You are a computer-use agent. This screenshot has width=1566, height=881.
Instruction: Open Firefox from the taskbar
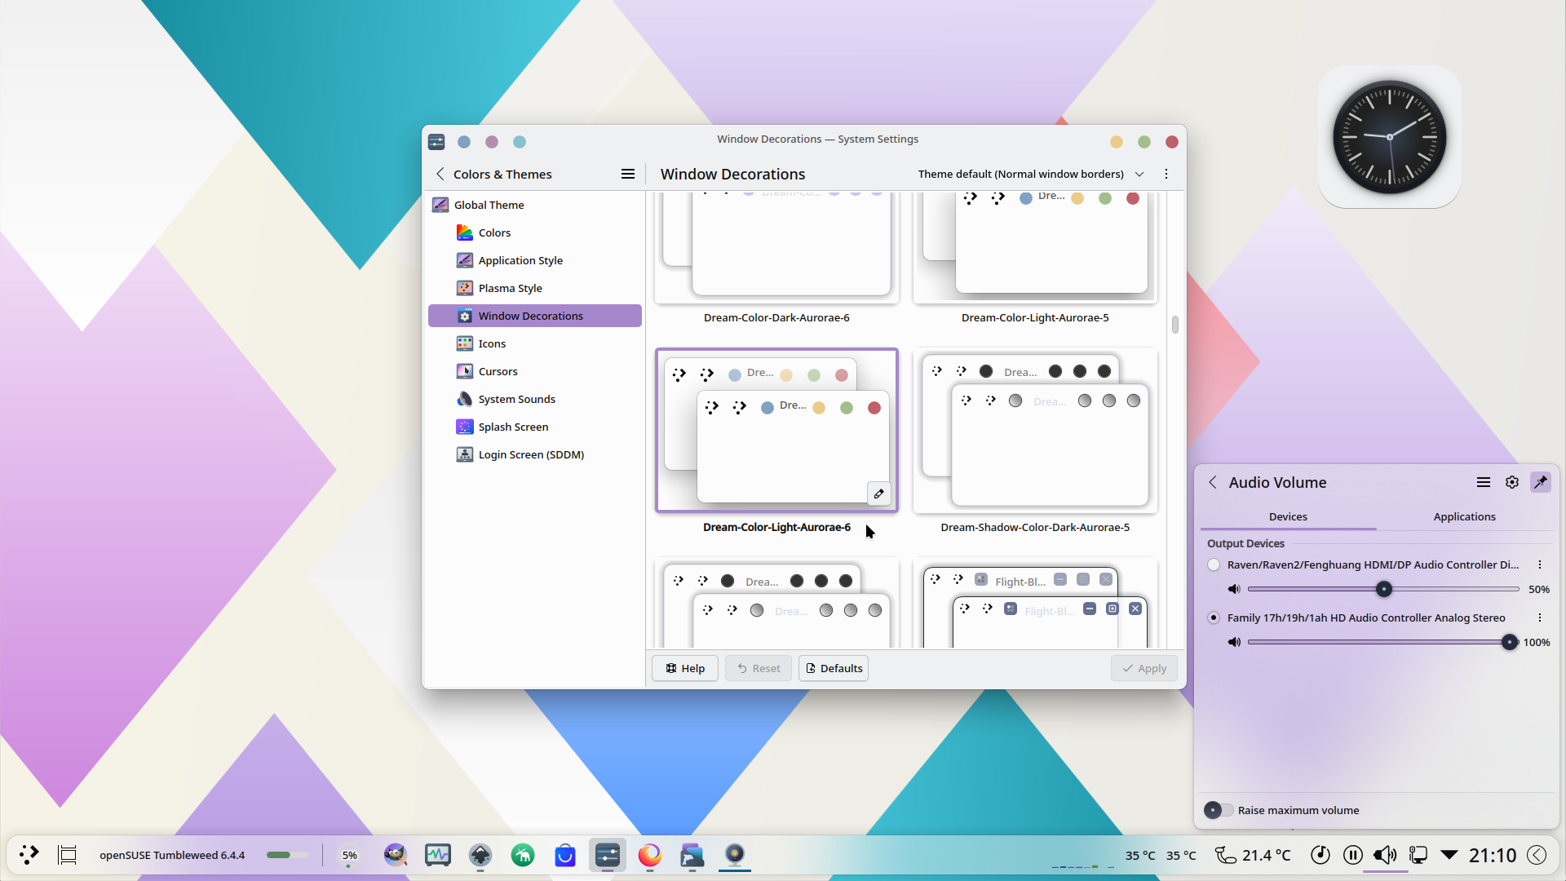pos(650,855)
